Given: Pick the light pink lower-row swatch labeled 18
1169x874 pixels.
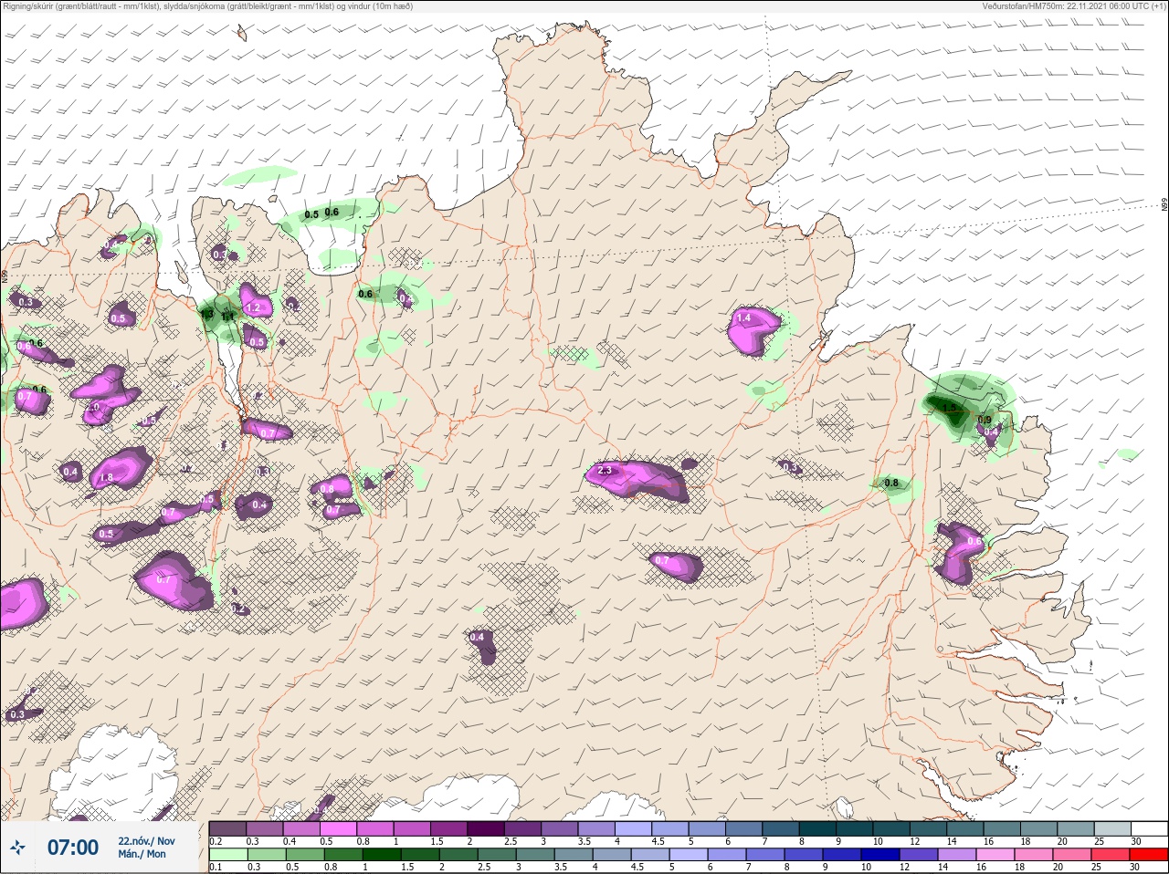Looking at the screenshot, I should click(1032, 855).
